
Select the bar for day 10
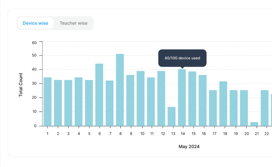140,98
